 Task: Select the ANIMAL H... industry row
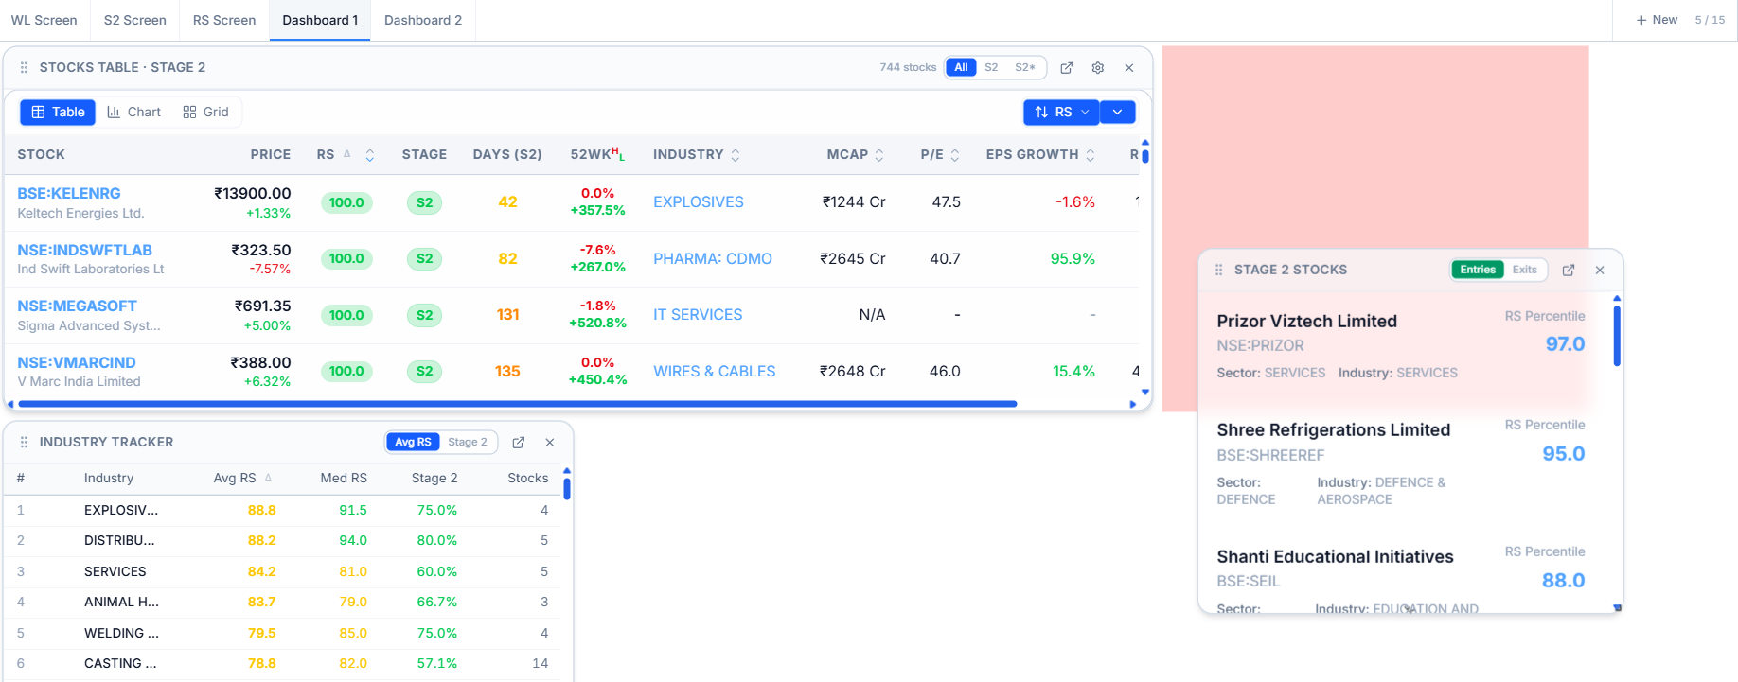tap(282, 603)
